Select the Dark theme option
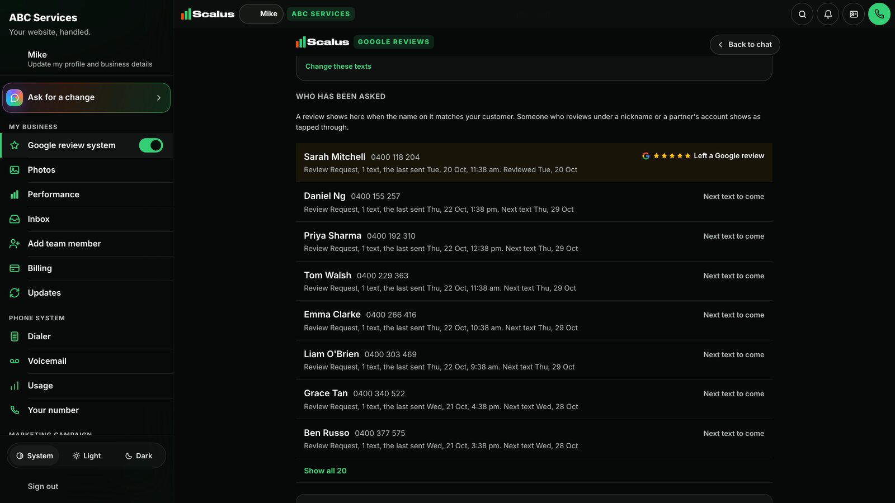Screen dimensions: 895x503 tap(139, 455)
